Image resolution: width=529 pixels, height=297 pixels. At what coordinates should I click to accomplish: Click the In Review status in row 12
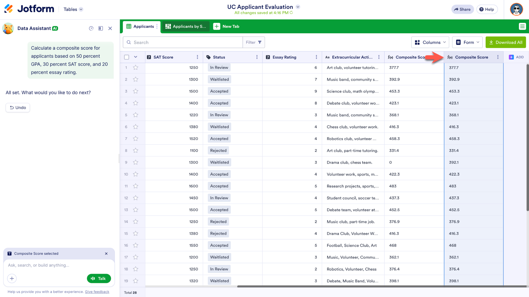[x=219, y=198]
